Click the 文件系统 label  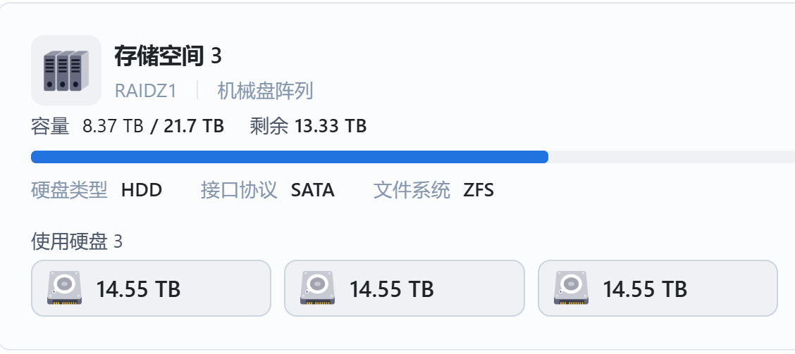click(x=412, y=190)
